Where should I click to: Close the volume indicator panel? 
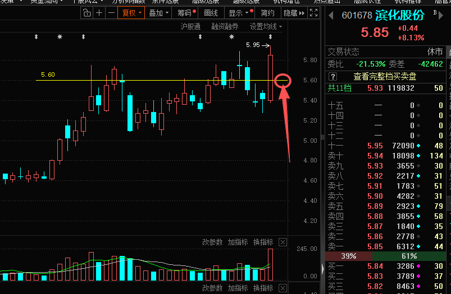(283, 242)
